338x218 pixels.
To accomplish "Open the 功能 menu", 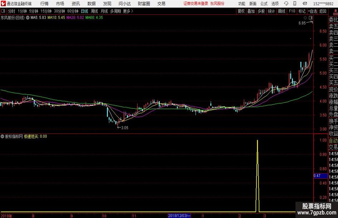I will click(242, 4).
